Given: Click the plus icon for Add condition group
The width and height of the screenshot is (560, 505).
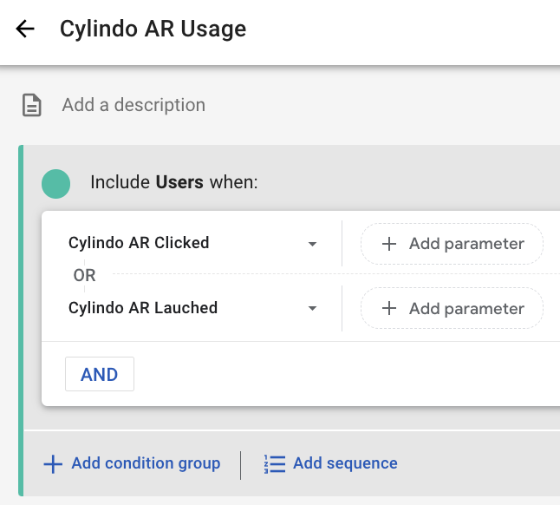Looking at the screenshot, I should 53,464.
